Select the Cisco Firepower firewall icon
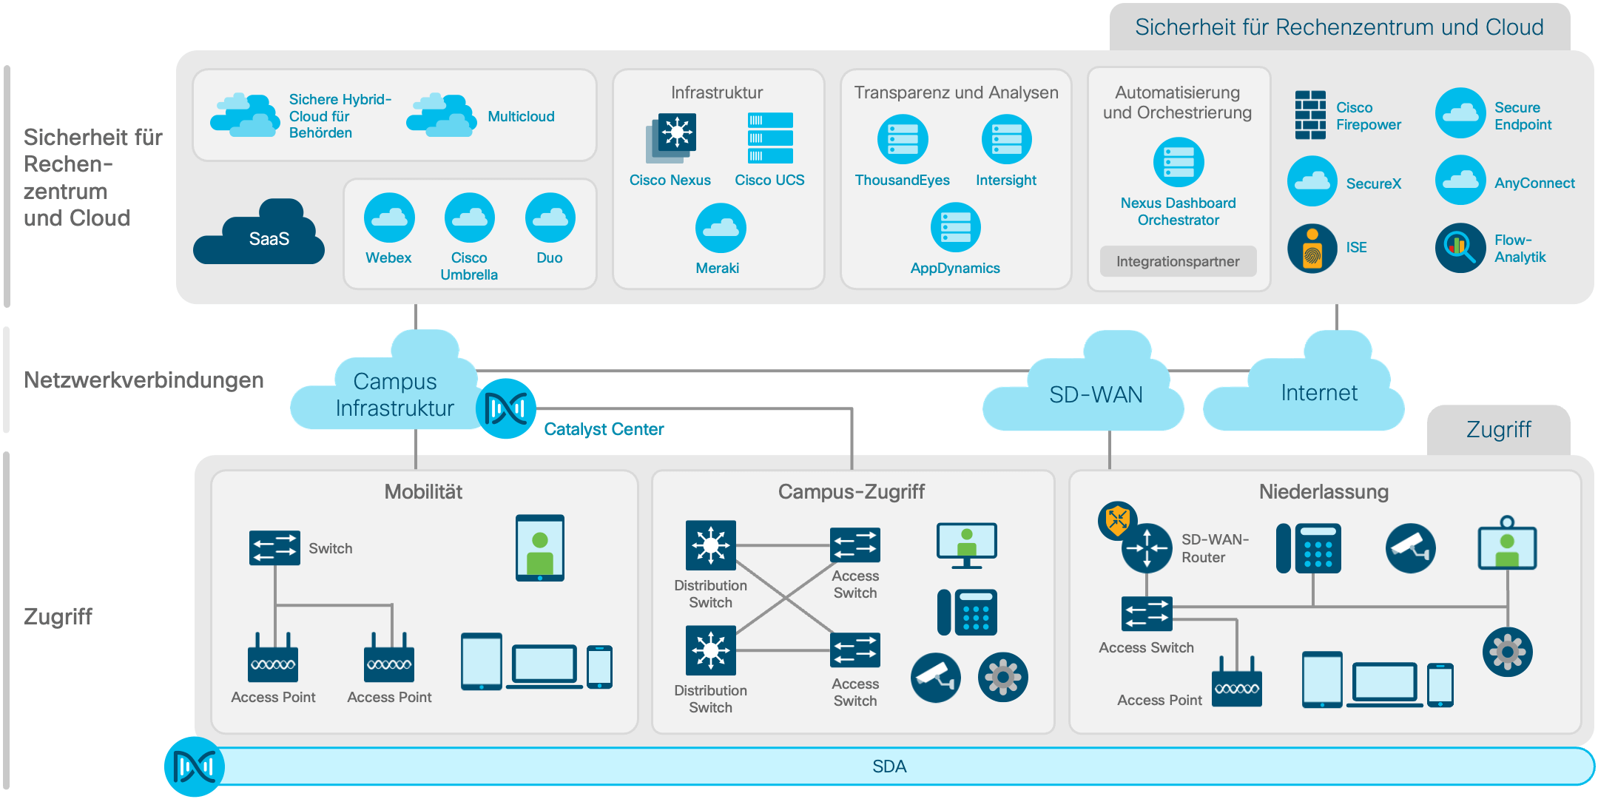This screenshot has width=1598, height=799. 1310,115
